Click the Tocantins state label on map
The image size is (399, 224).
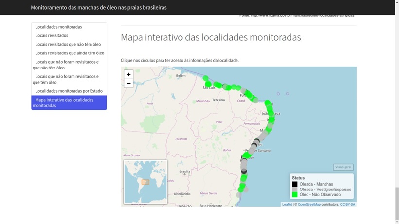point(181,139)
